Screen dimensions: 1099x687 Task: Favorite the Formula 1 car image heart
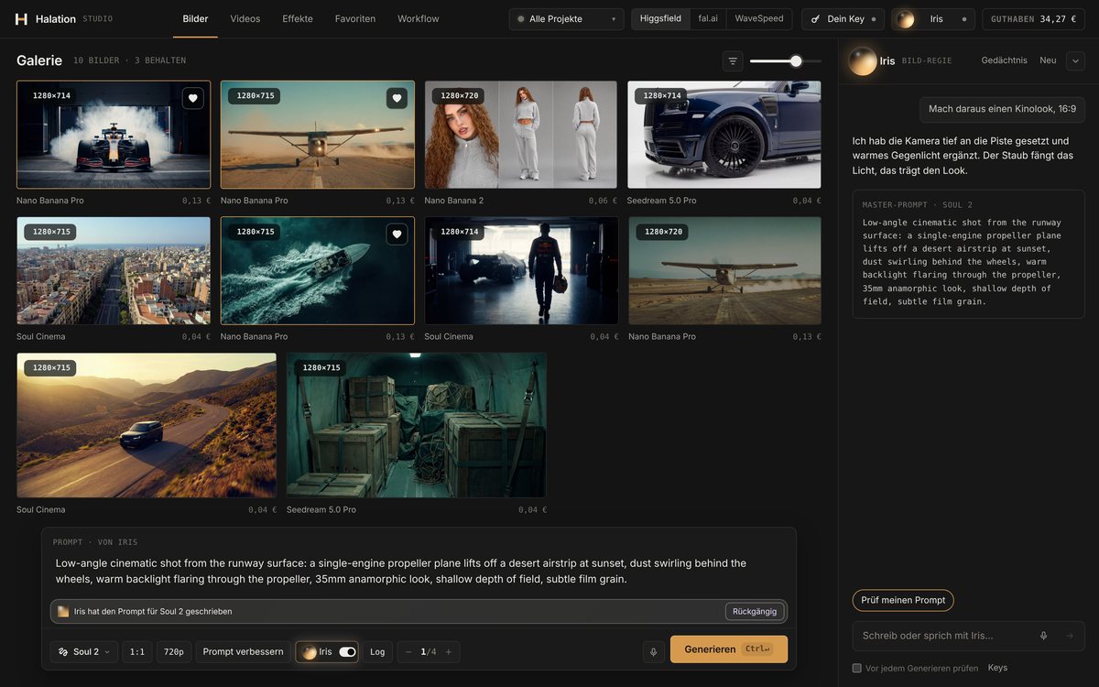(193, 98)
